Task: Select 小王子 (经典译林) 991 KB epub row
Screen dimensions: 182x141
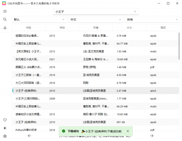Action: (96, 122)
